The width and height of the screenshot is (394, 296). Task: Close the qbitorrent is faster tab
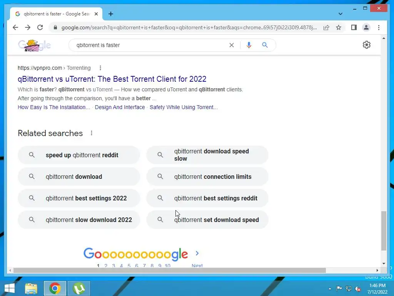[x=96, y=14]
